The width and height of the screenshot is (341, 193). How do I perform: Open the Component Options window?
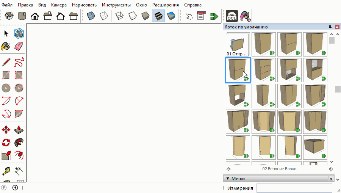coord(201,16)
